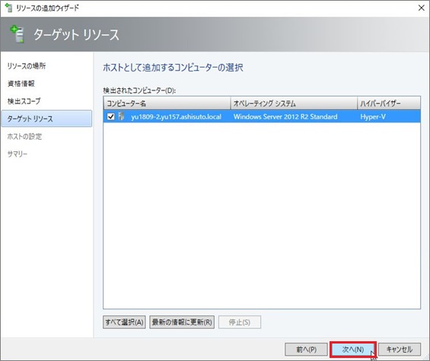The width and height of the screenshot is (430, 361).
Task: Close the リソースの追加ウィザード window
Action: point(421,8)
